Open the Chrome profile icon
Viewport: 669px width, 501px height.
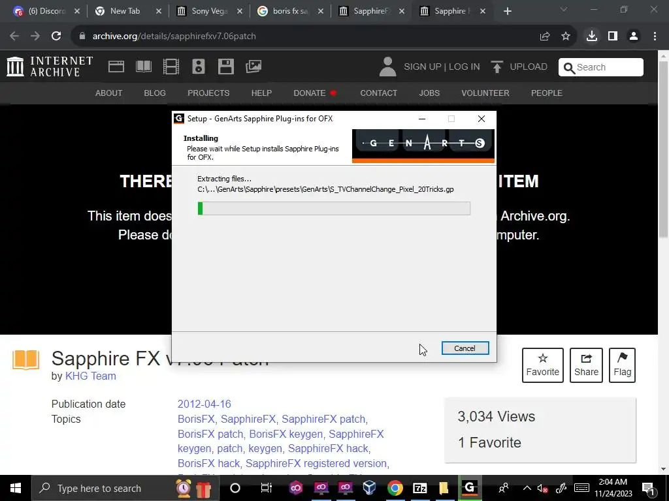click(x=634, y=37)
